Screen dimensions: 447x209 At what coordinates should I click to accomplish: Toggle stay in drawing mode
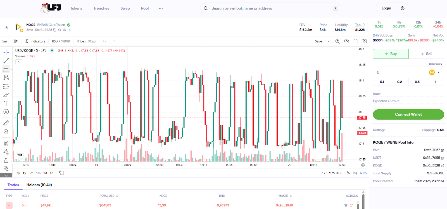tap(6, 152)
